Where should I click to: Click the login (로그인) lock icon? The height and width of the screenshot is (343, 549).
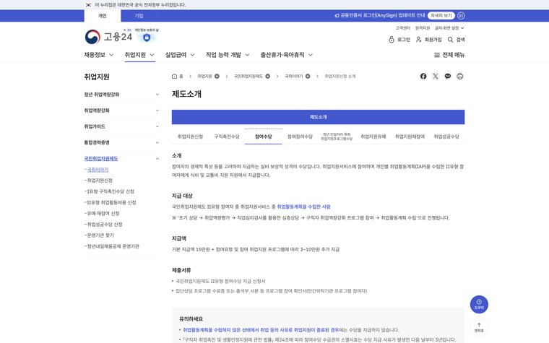pyautogui.click(x=392, y=40)
